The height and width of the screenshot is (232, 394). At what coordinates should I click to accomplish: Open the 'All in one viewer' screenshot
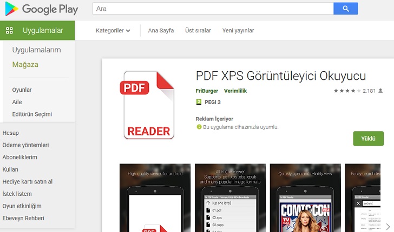click(x=230, y=198)
